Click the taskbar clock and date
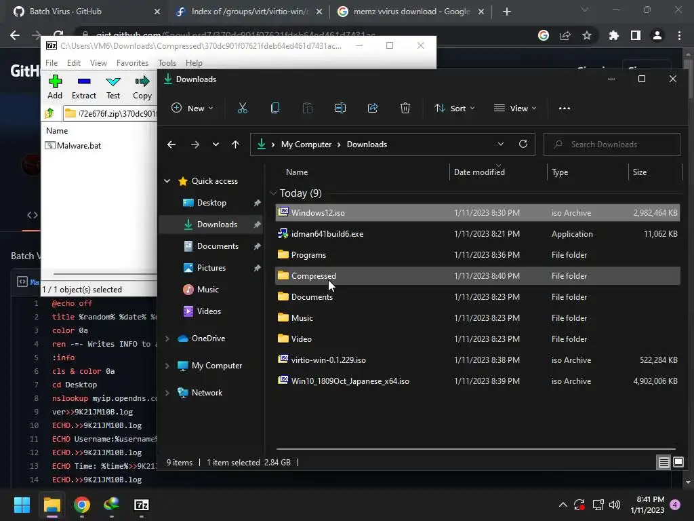Screen dimensions: 694x521 click(647, 505)
